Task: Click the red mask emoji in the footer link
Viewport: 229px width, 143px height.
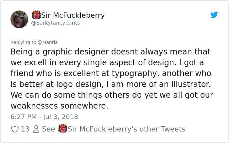Action: click(x=62, y=129)
